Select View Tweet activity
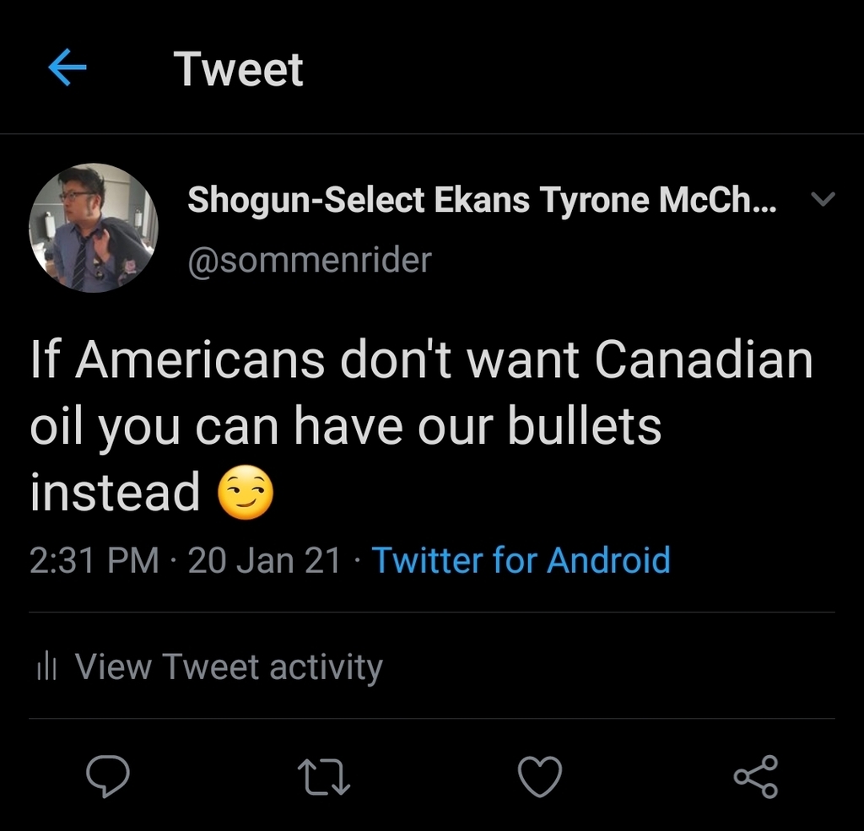This screenshot has width=864, height=831. (x=229, y=667)
